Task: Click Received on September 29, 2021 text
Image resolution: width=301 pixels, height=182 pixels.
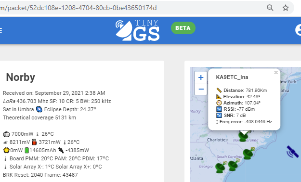Action: pyautogui.click(x=54, y=93)
